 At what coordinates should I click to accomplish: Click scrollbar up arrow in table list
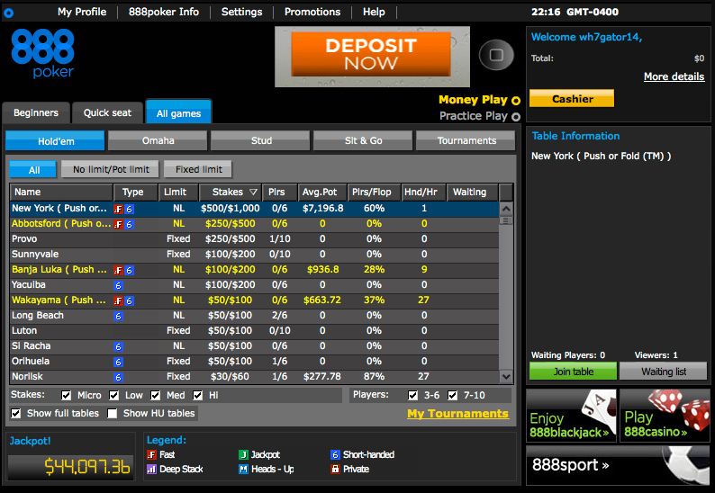506,209
